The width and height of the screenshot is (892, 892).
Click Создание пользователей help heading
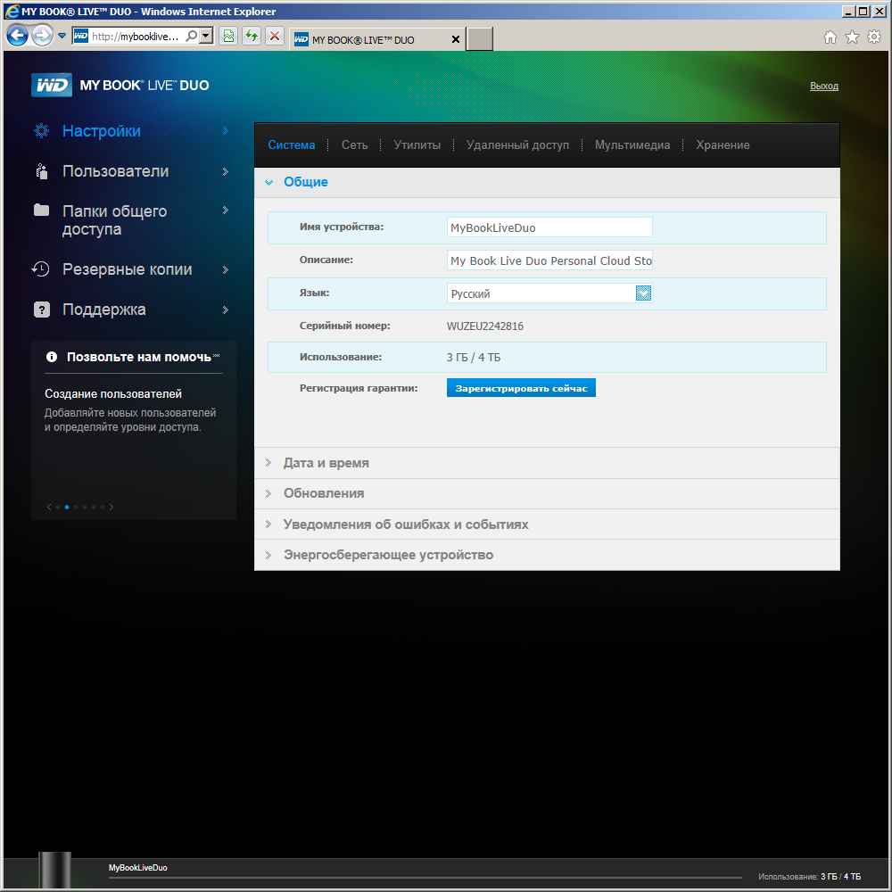[113, 393]
